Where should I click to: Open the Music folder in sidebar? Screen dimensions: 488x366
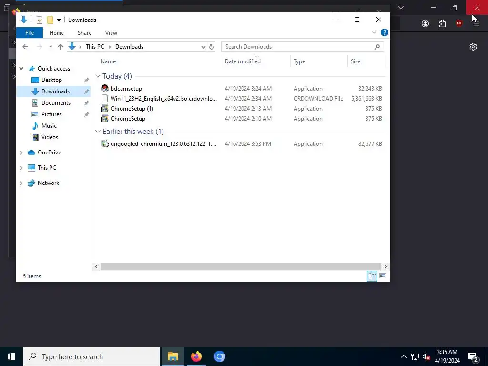coord(49,126)
